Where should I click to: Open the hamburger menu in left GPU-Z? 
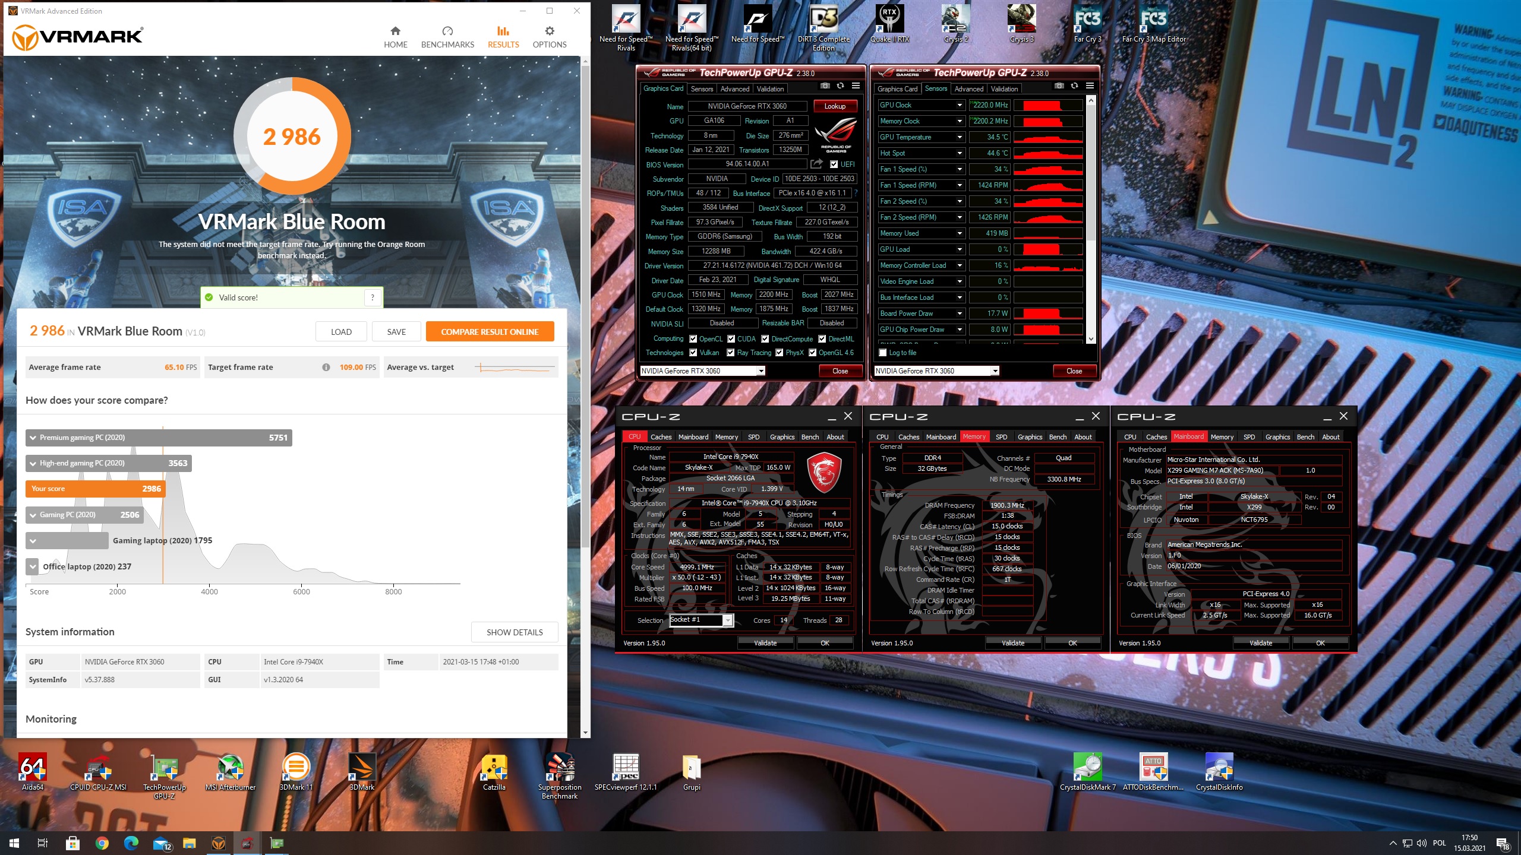(856, 86)
